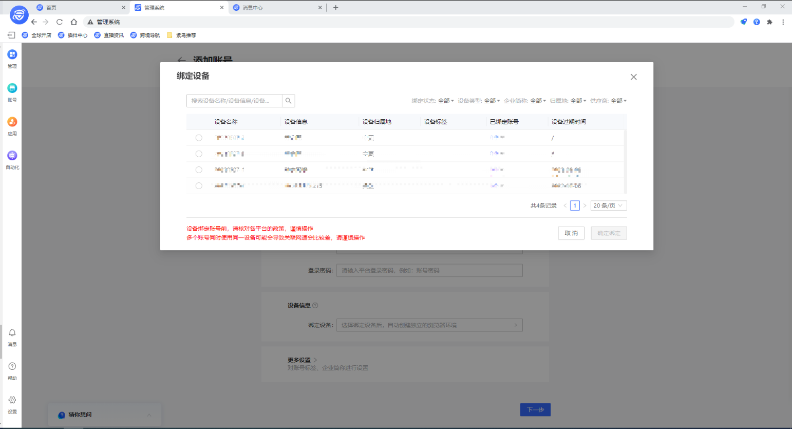This screenshot has width=792, height=429.
Task: Select the last device radio button
Action: [199, 185]
